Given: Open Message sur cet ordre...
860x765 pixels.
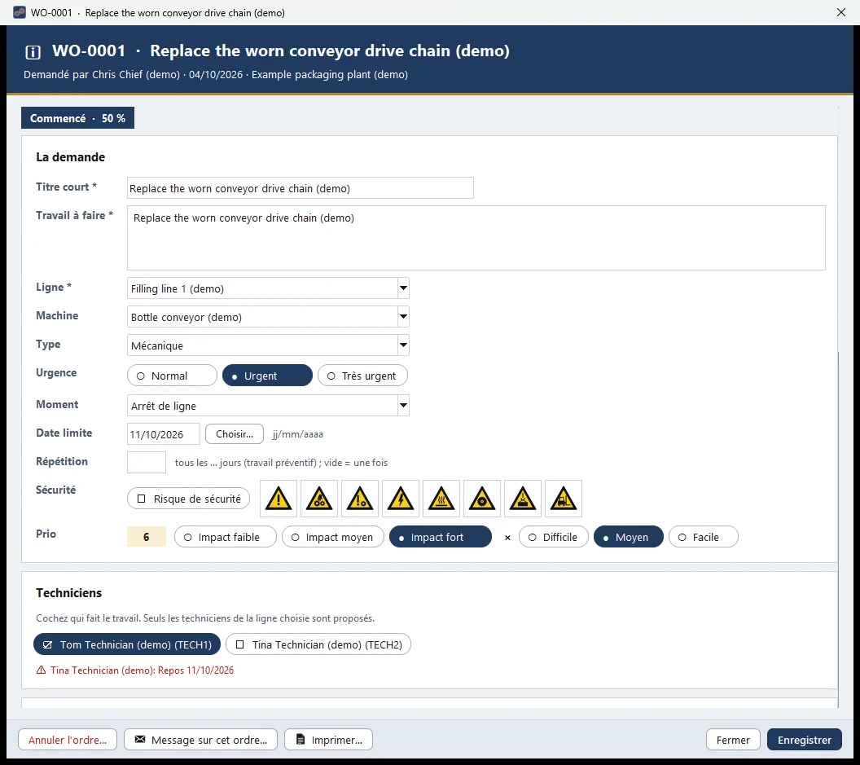Looking at the screenshot, I should (200, 740).
